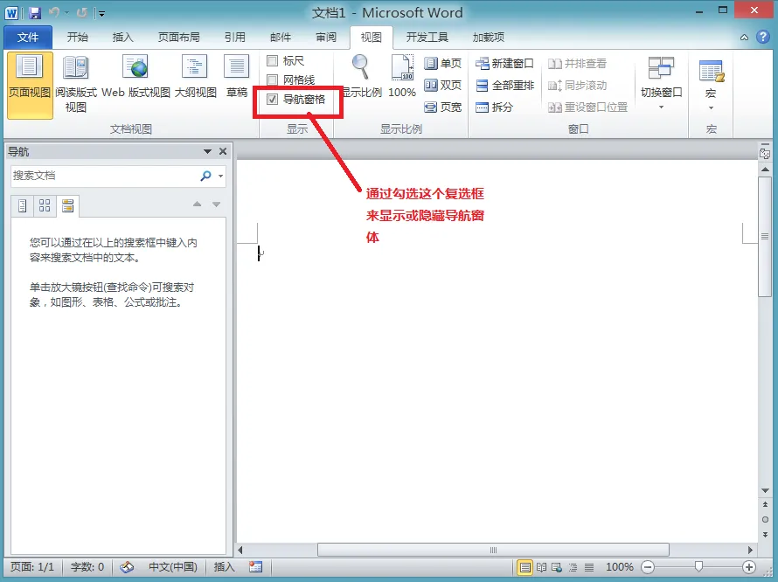
Task: Switch to the 审阅 review tab
Action: pos(326,38)
